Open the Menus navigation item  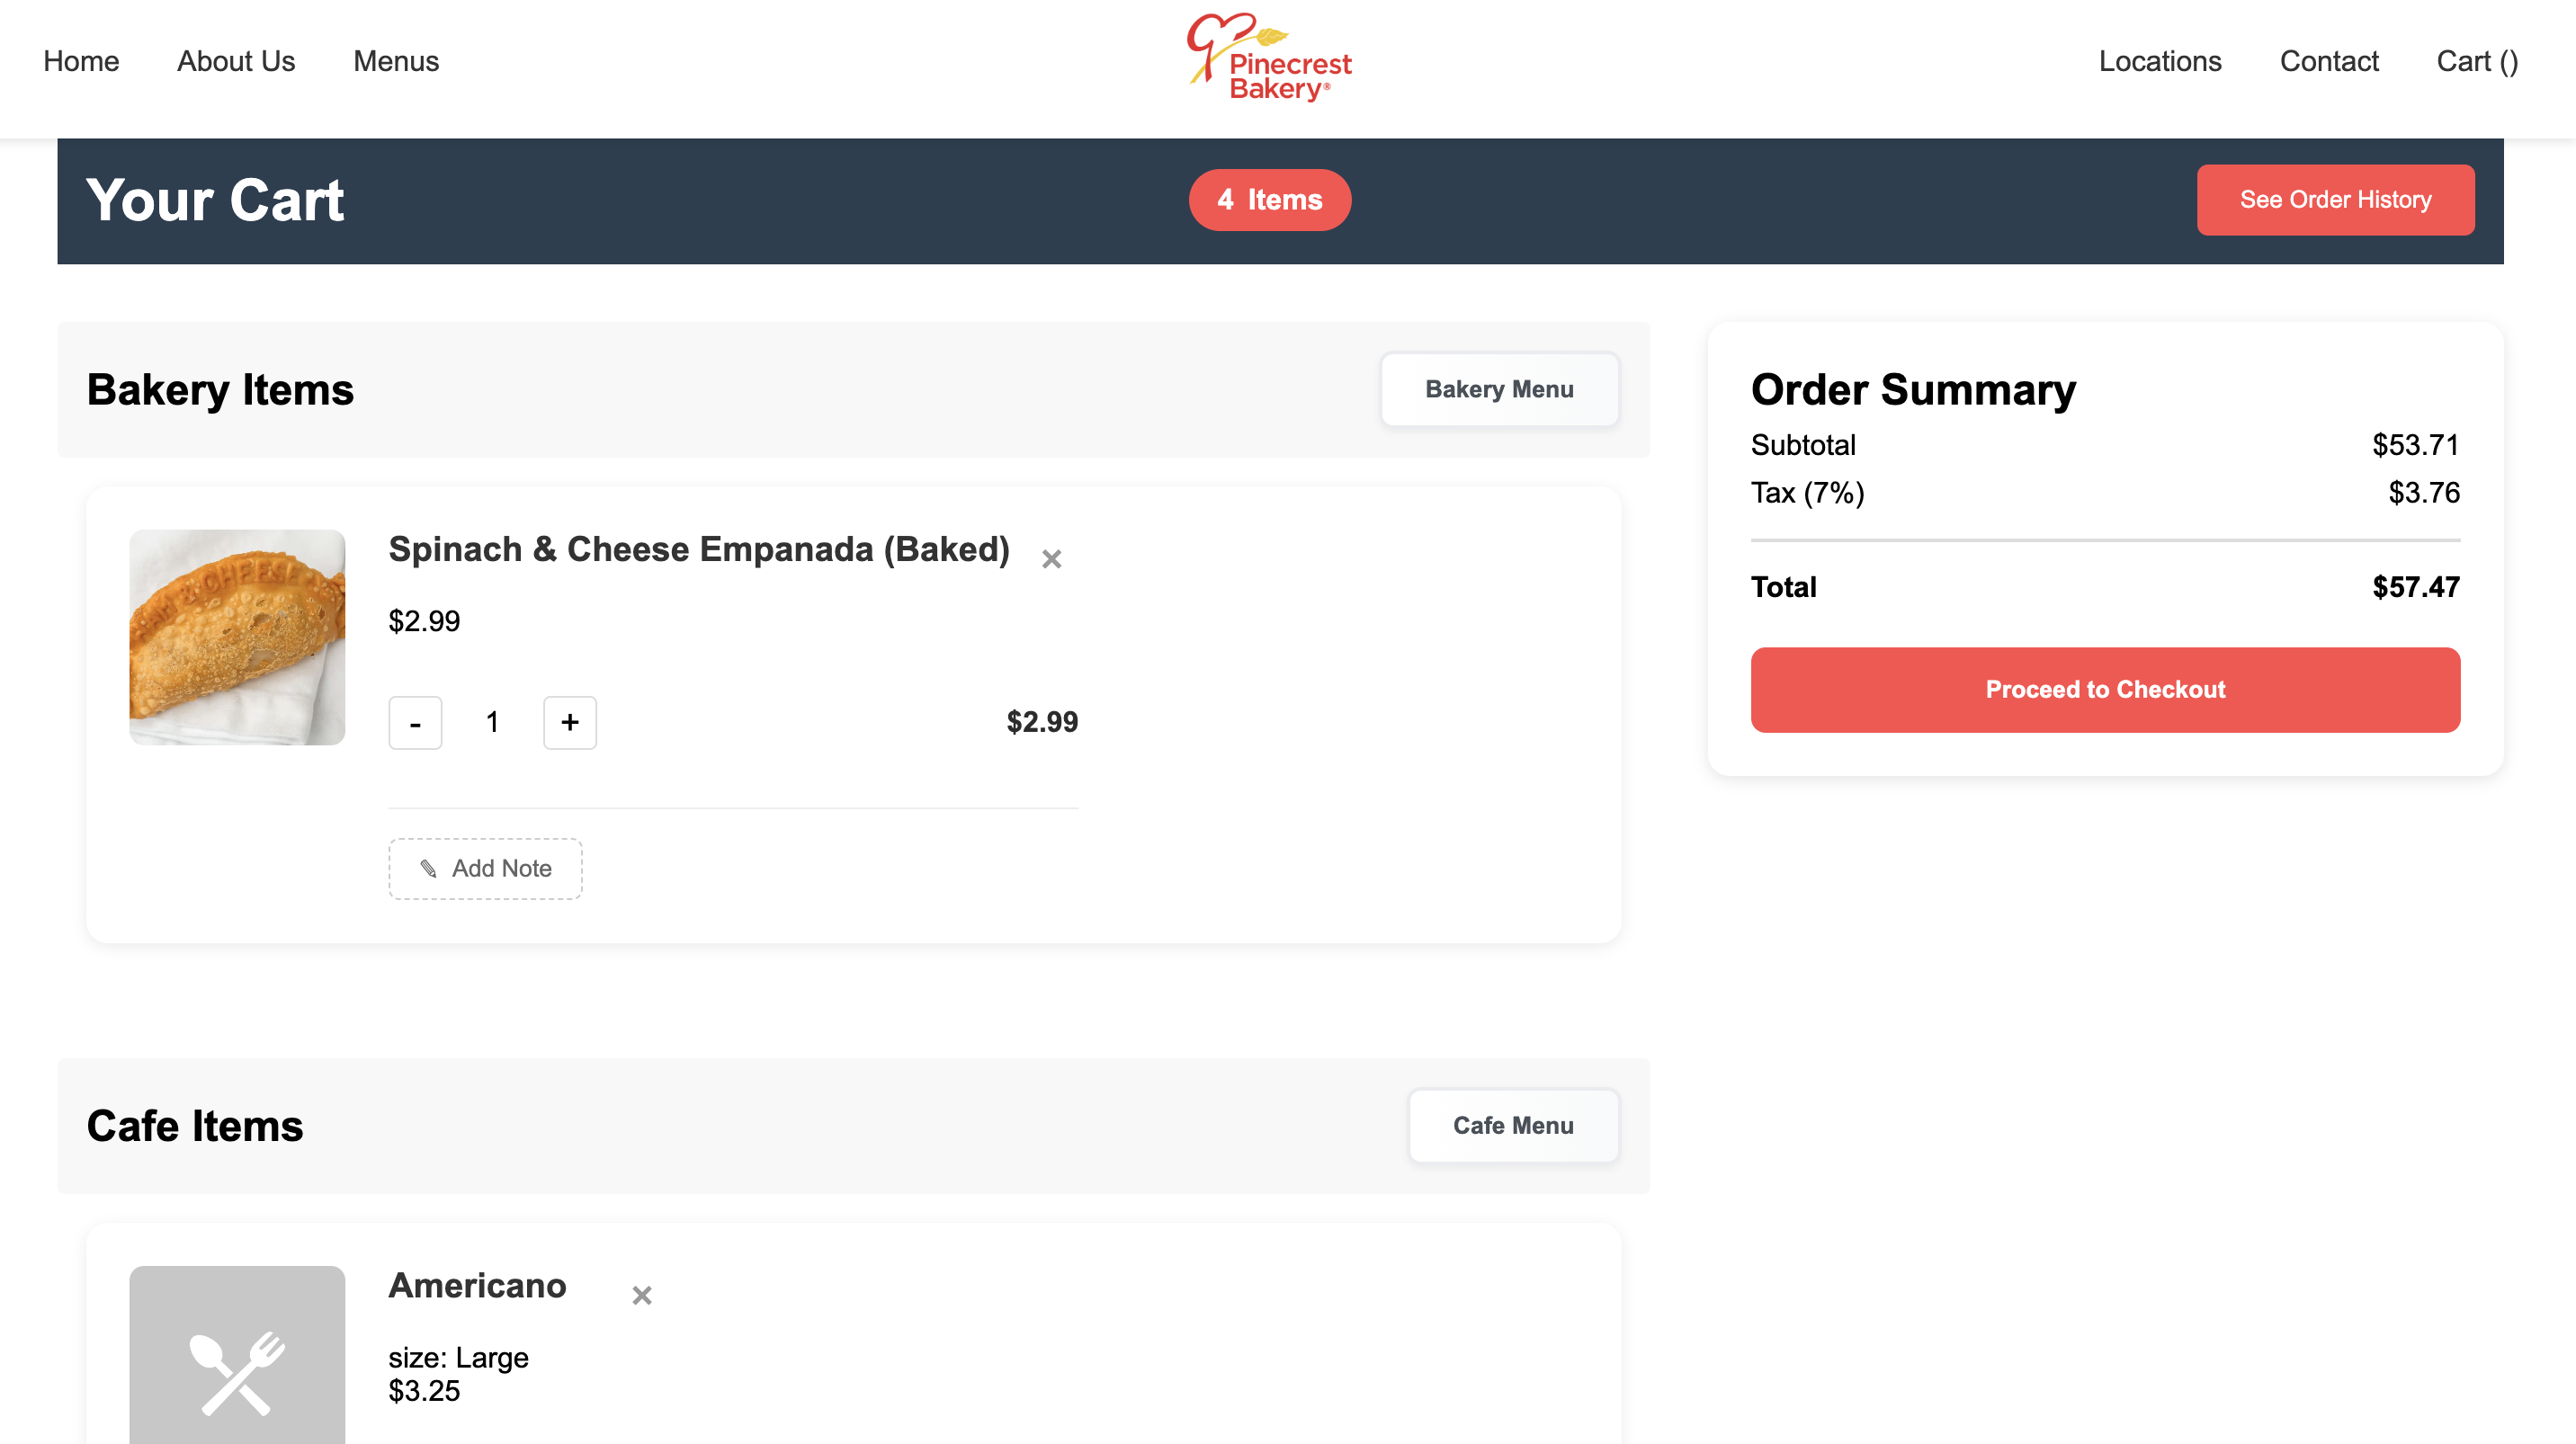click(395, 61)
